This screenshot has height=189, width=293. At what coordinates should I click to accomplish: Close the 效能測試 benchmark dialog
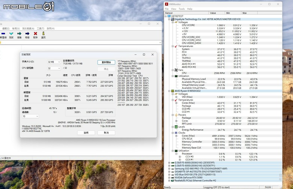(153, 54)
